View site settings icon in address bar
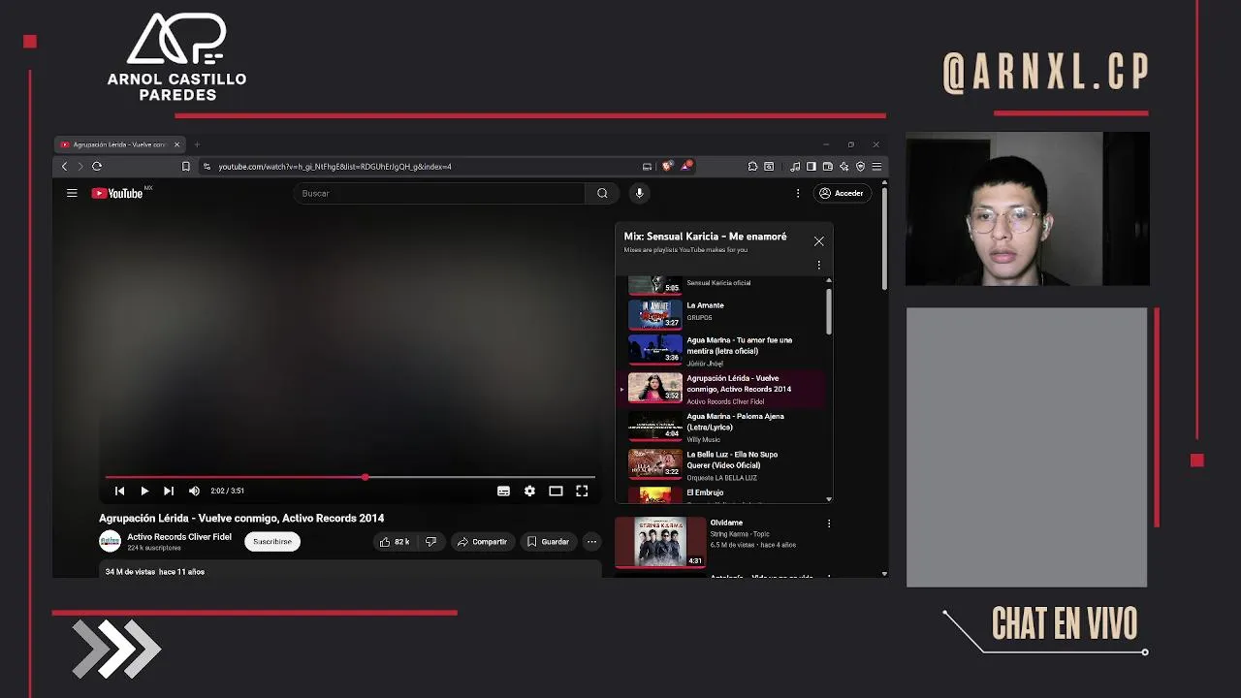1241x698 pixels. click(x=207, y=167)
